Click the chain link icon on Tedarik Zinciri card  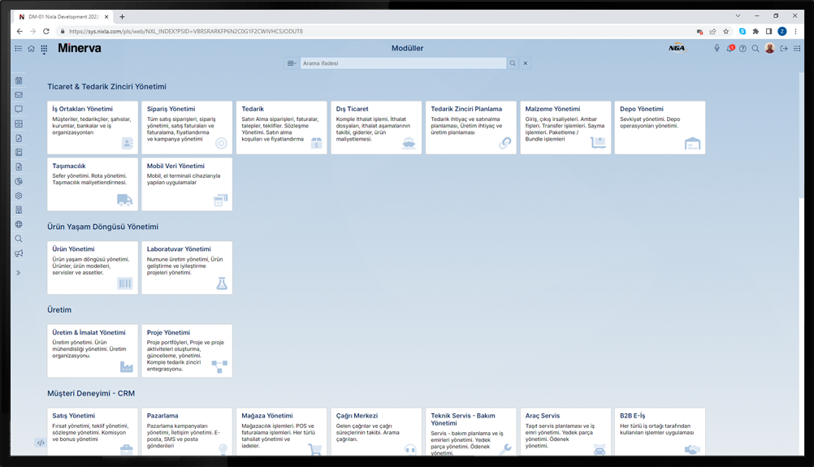[x=504, y=143]
